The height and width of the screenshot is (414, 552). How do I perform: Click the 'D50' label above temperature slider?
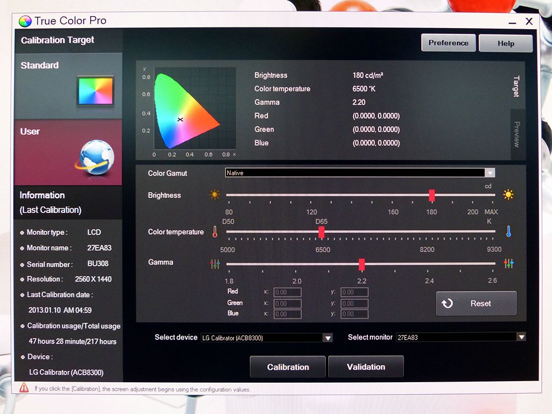pyautogui.click(x=228, y=222)
